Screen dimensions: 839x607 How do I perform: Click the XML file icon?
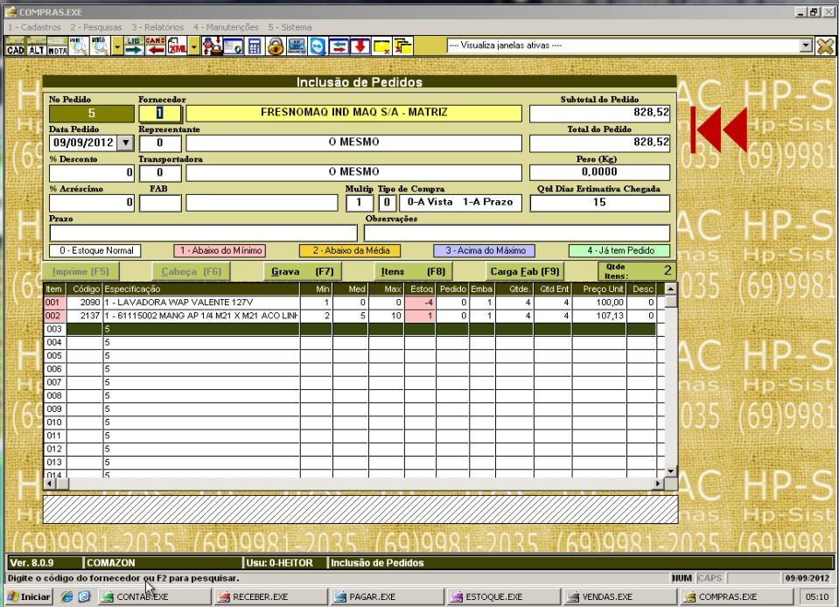click(x=177, y=46)
